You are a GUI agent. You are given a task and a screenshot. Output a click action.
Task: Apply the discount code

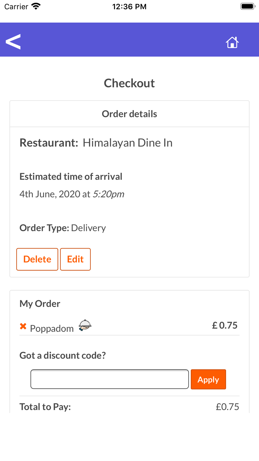pyautogui.click(x=208, y=379)
